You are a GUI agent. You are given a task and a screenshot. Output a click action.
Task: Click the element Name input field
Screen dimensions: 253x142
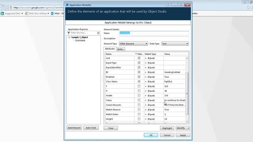coord(154,33)
